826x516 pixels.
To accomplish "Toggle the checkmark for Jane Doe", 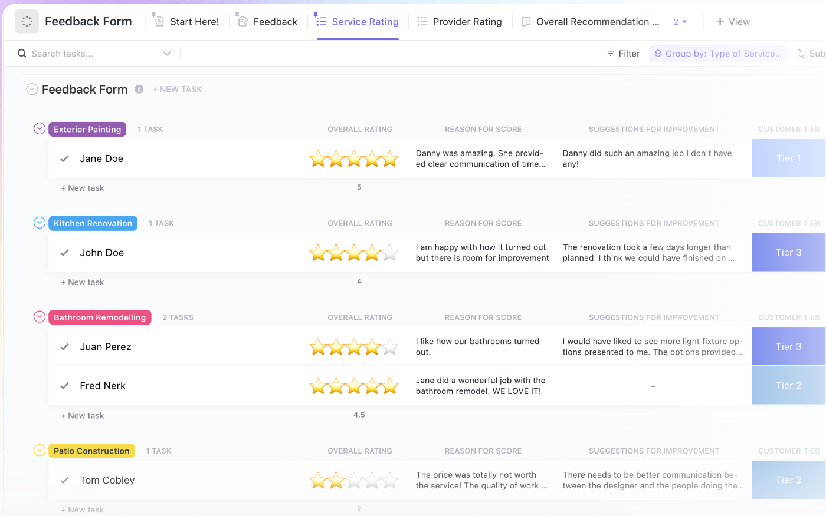I will pos(65,158).
